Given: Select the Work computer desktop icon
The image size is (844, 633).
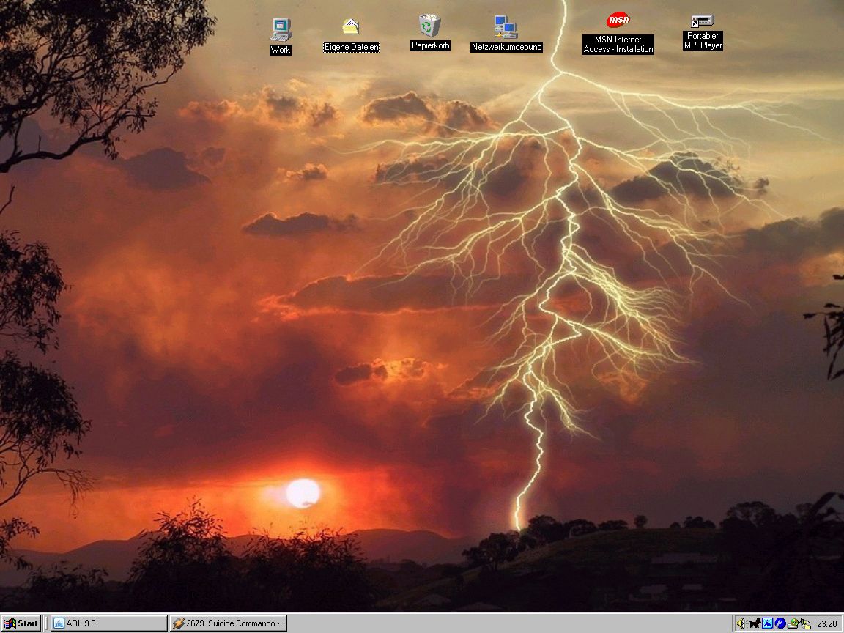Looking at the screenshot, I should 281,29.
